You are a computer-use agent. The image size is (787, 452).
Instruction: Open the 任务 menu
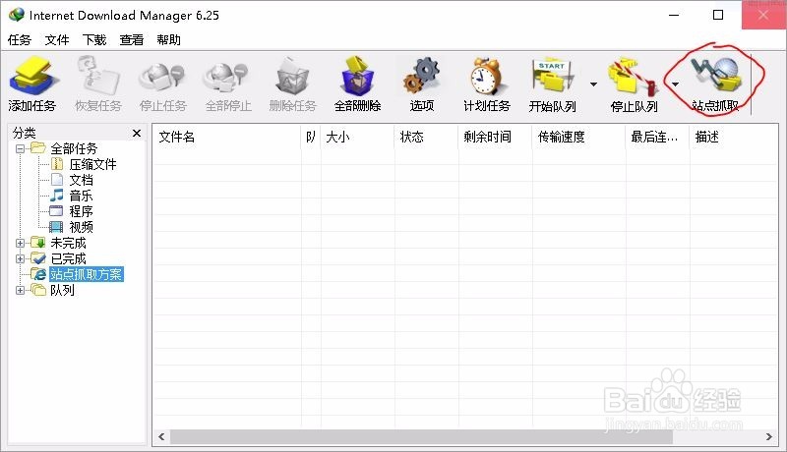pos(20,39)
